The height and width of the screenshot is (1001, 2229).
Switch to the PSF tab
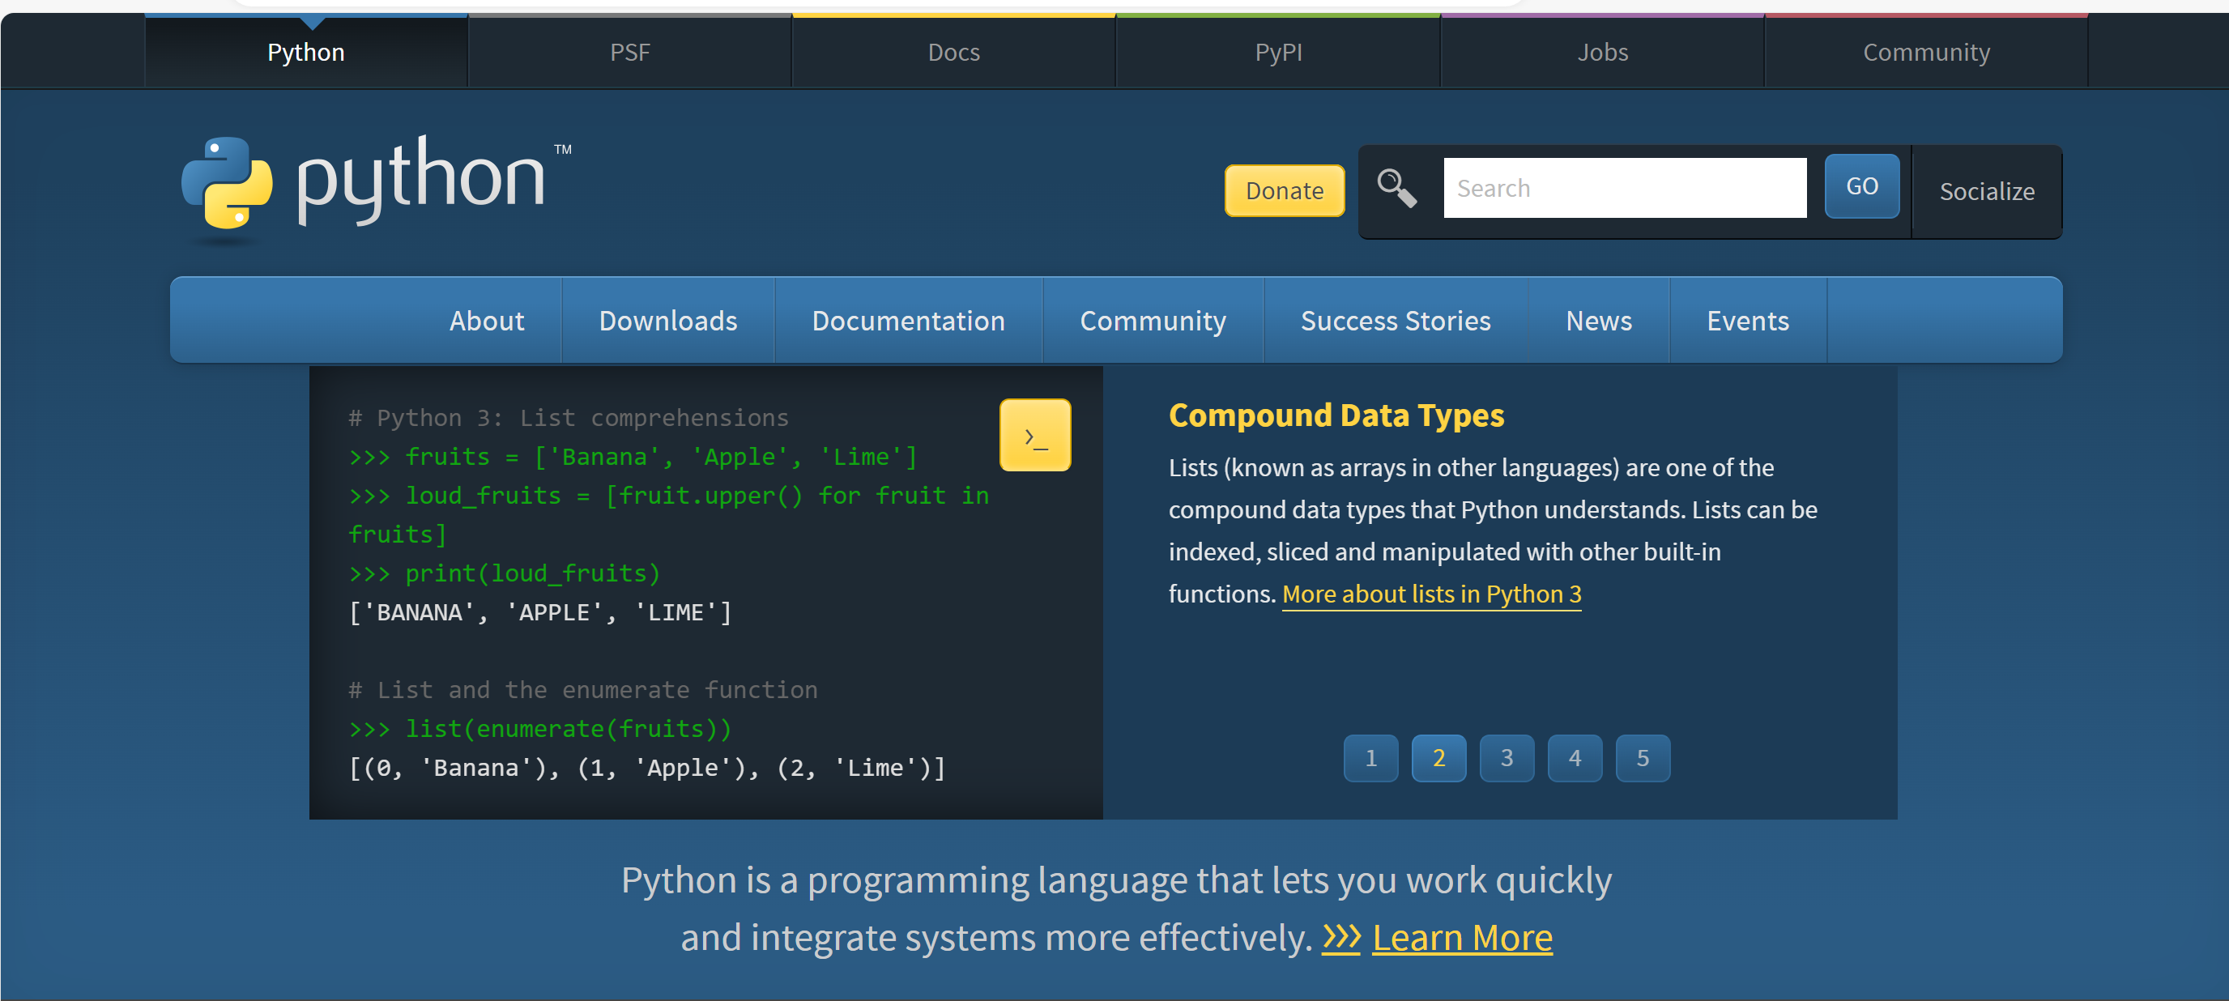[x=629, y=51]
